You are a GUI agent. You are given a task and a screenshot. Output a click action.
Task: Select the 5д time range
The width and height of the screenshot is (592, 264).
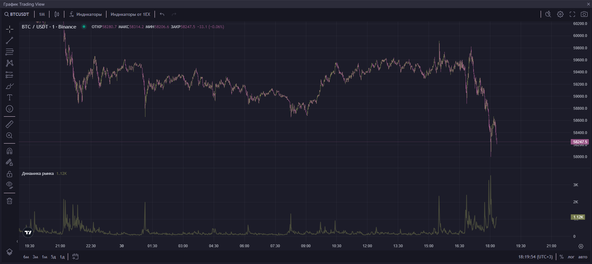(x=53, y=257)
